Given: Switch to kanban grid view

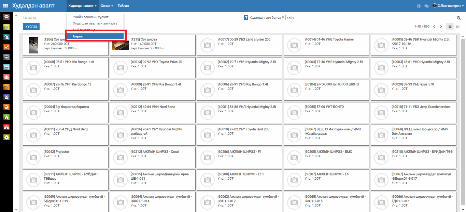Looking at the screenshot, I should 450,27.
